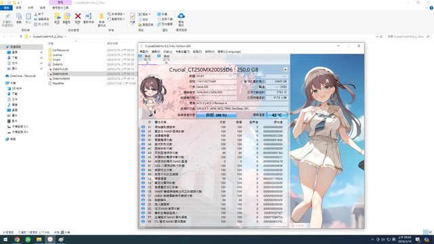The width and height of the screenshot is (434, 244).
Task: Select Local Disk (C:) in the navigation pane
Action: point(20,127)
